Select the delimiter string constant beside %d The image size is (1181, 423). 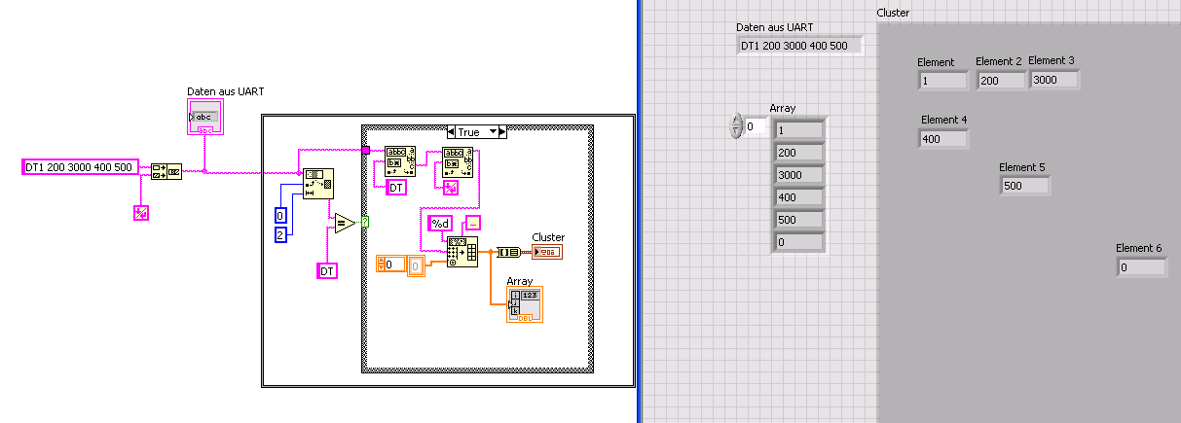471,224
